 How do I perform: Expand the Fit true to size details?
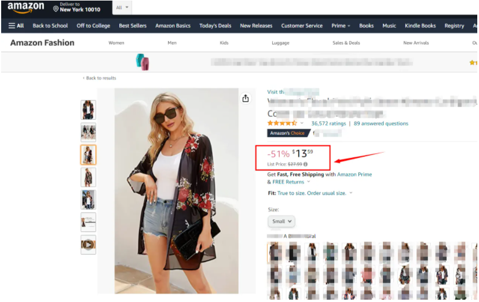[x=351, y=193]
